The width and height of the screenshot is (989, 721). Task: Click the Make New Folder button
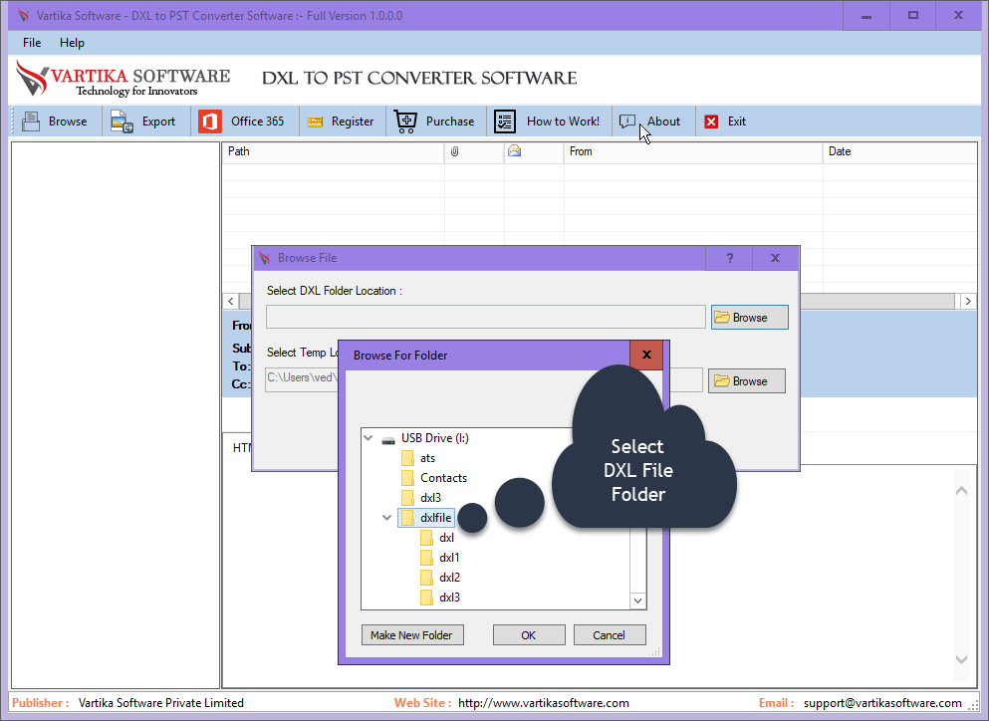tap(412, 635)
